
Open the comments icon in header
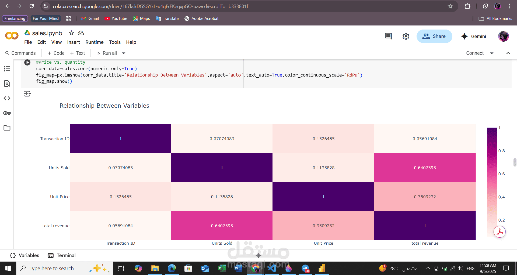[x=388, y=36]
